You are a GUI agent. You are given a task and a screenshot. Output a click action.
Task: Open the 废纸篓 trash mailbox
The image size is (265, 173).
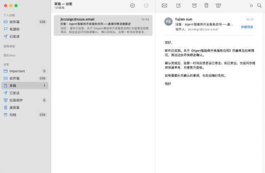tap(25, 107)
